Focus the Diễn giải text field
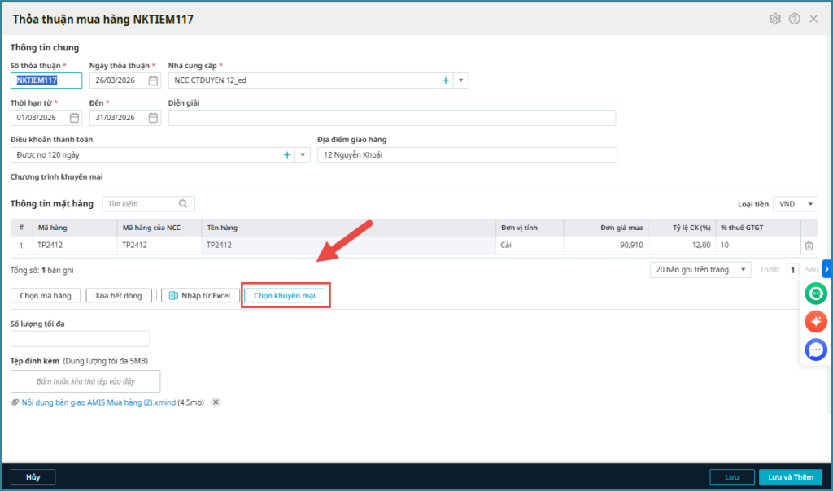This screenshot has height=491, width=833. point(392,118)
